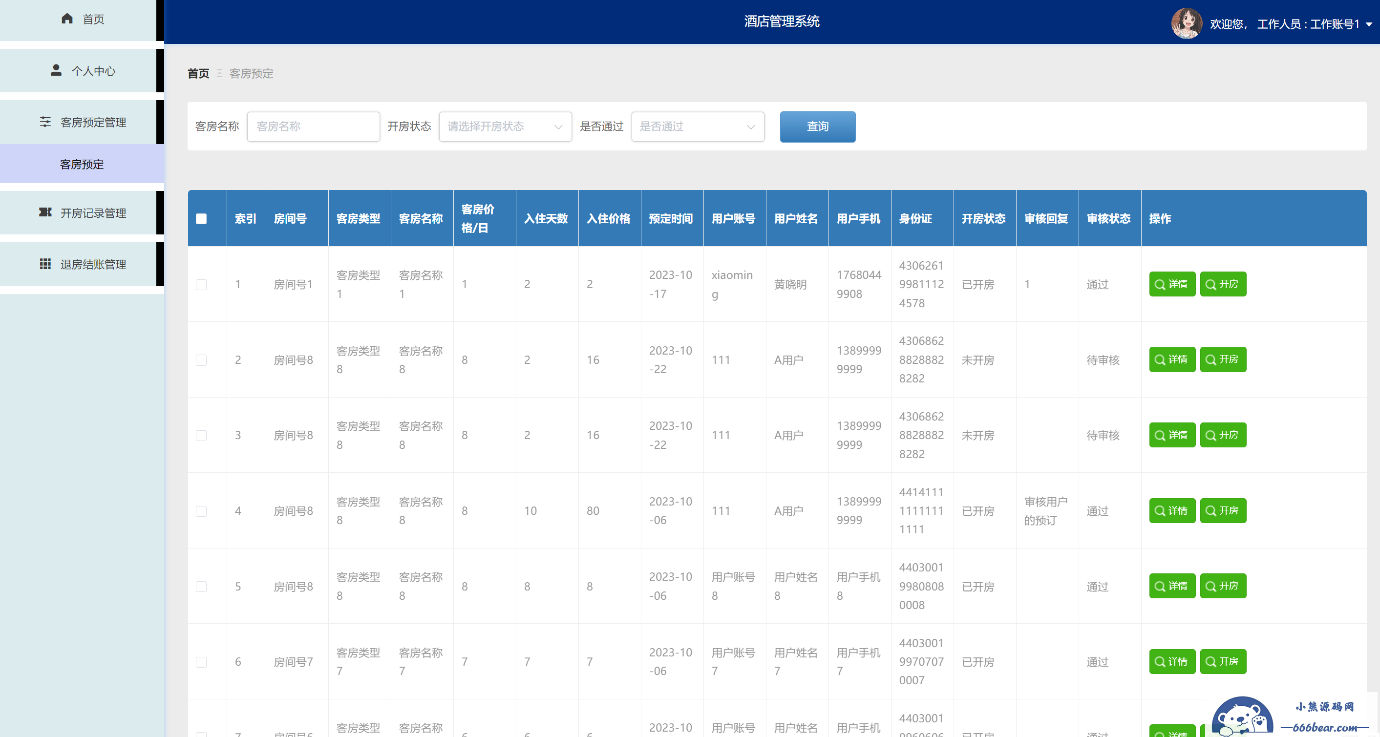Image resolution: width=1380 pixels, height=737 pixels.
Task: Click 开房 for the xiaoming row
Action: [x=1223, y=284]
